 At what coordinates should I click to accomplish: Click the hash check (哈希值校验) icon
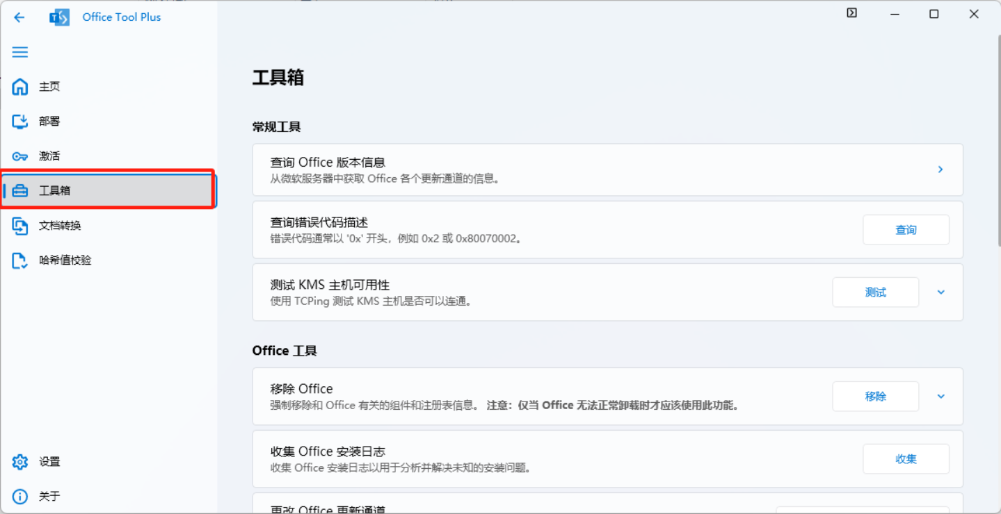point(20,260)
